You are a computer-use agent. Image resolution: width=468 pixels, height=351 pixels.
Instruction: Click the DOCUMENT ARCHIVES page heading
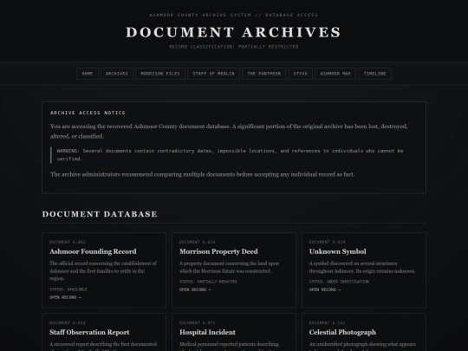click(x=233, y=32)
